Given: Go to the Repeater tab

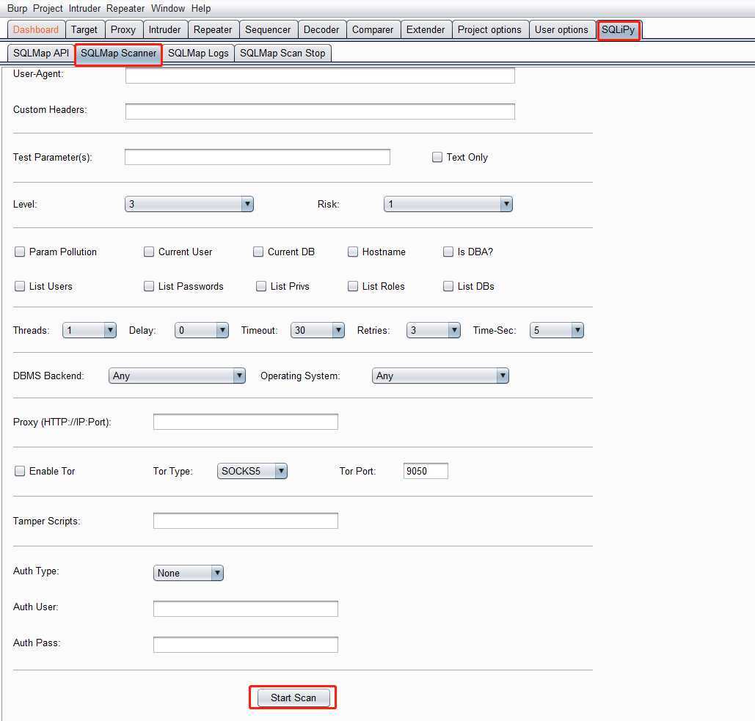Looking at the screenshot, I should pyautogui.click(x=213, y=30).
